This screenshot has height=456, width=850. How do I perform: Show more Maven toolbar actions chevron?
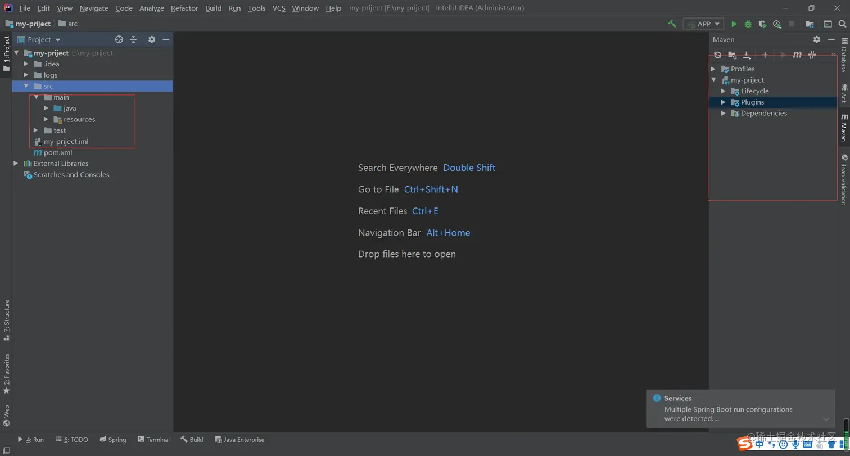pos(834,54)
